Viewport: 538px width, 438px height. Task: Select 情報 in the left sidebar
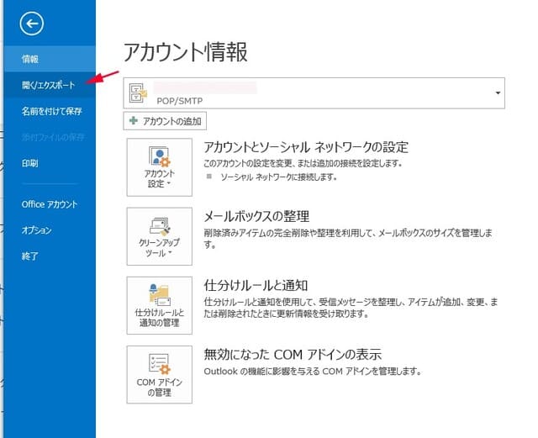[30, 59]
